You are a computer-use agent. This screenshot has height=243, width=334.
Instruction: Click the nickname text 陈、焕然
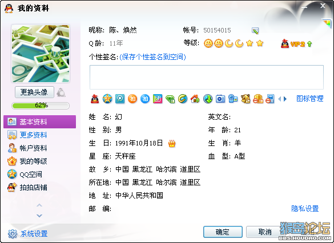click(x=123, y=30)
